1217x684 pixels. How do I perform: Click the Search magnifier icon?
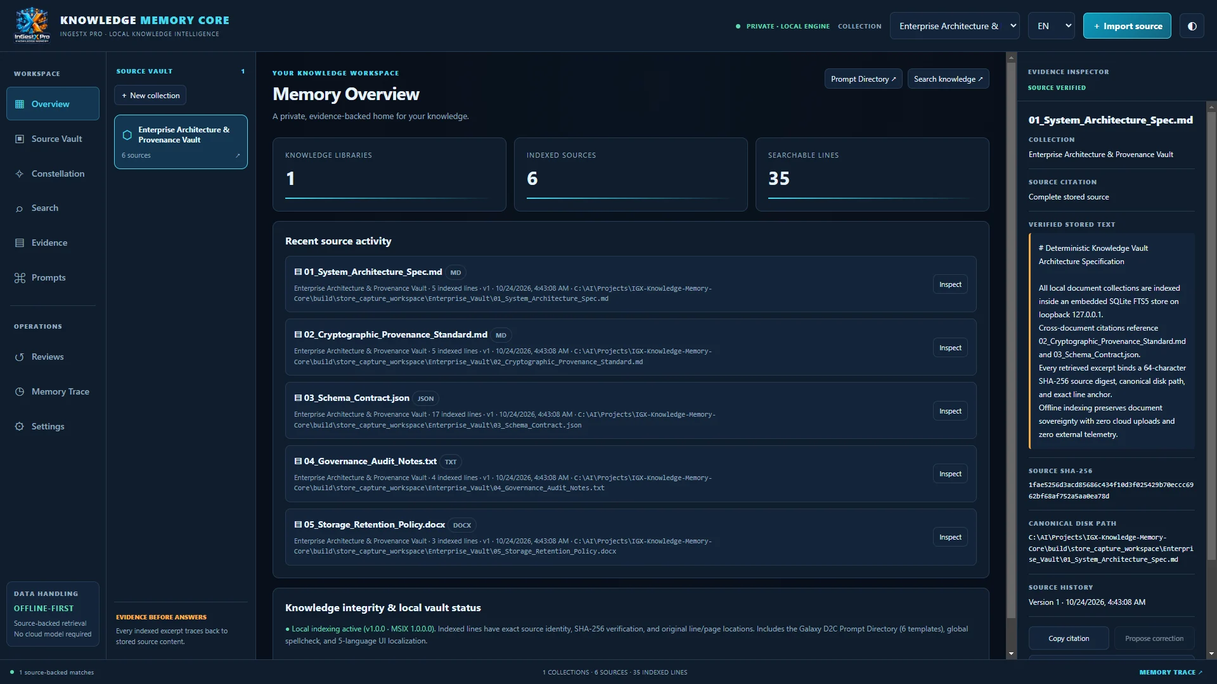click(20, 208)
